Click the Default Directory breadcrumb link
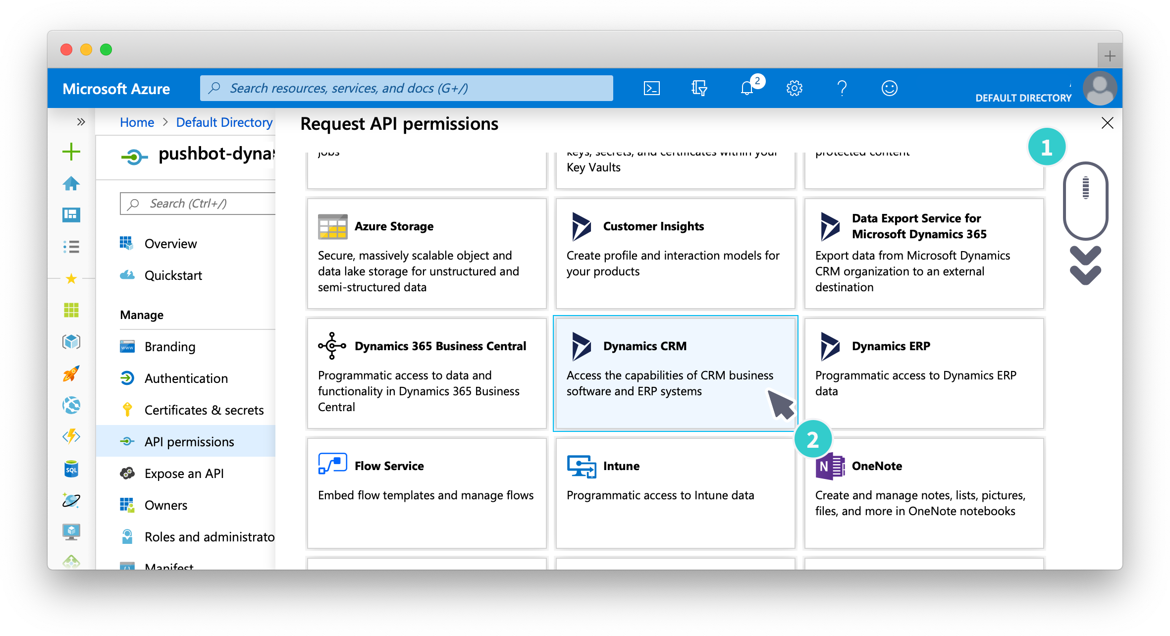 click(x=224, y=122)
